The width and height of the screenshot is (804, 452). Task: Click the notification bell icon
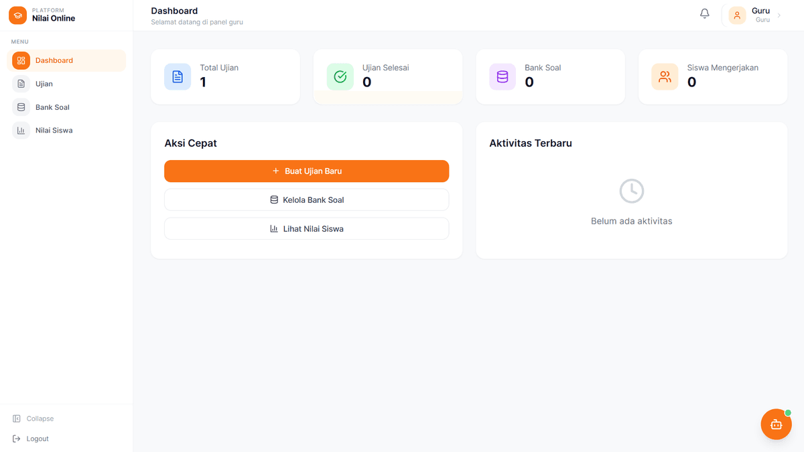[704, 13]
